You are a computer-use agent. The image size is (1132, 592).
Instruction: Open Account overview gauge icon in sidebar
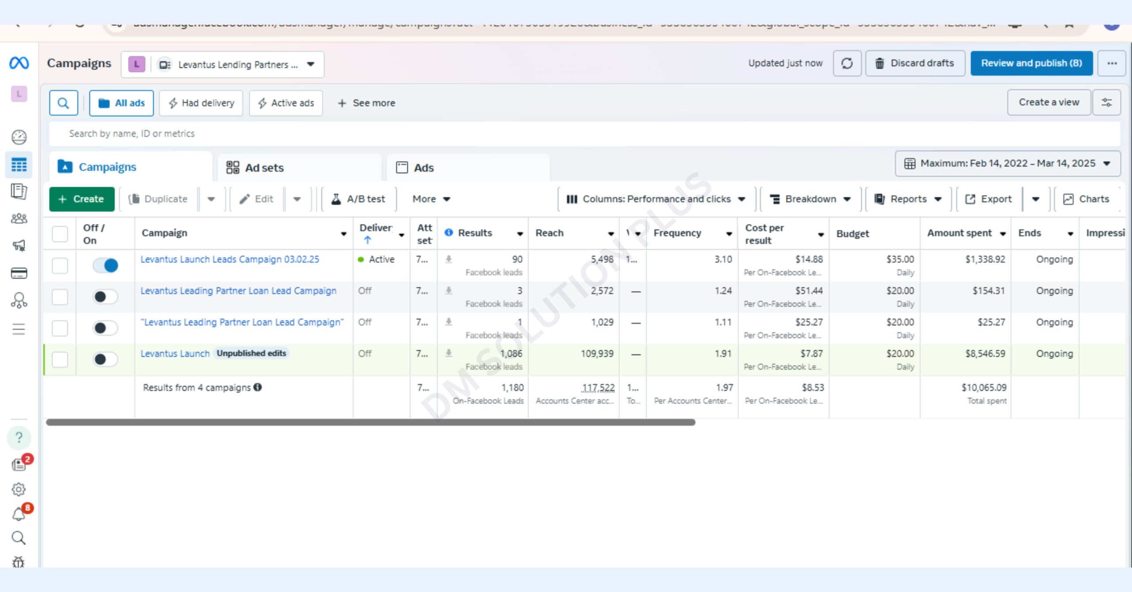(19, 137)
